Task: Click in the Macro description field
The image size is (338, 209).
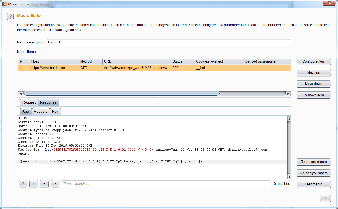Action: click(169, 42)
